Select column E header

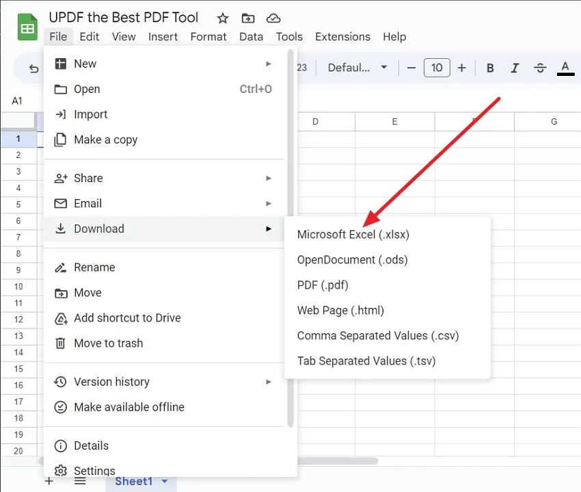pyautogui.click(x=394, y=122)
